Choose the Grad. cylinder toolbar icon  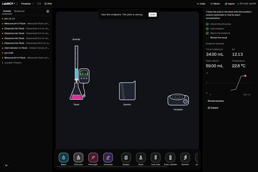click(171, 158)
